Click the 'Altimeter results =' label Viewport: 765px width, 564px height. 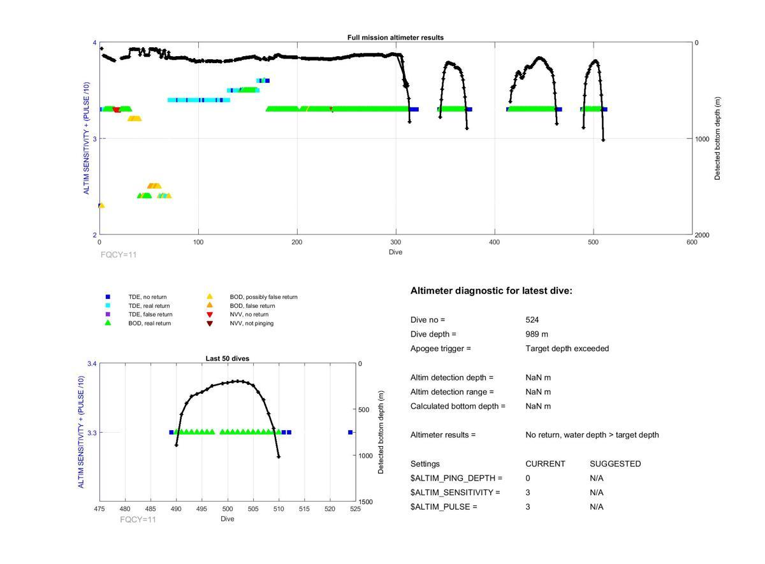(x=443, y=435)
